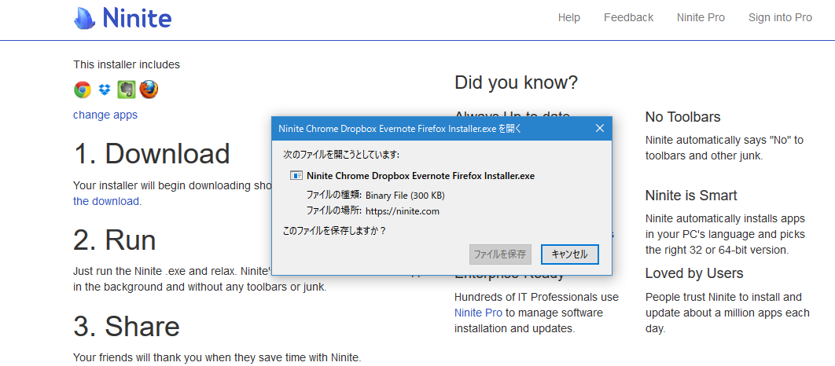Click the Chrome icon in installer list
This screenshot has width=835, height=366.
tap(83, 90)
